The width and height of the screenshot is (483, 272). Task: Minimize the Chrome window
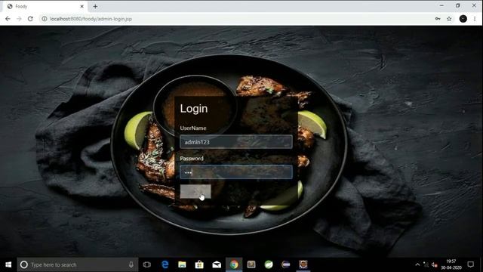point(441,5)
